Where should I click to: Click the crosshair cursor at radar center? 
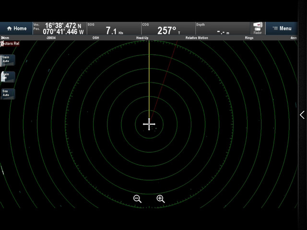149,125
